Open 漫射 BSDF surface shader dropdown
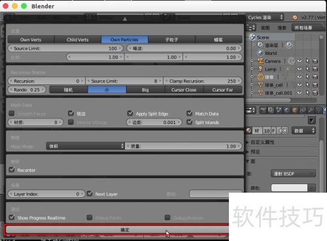327x241 pixels. (293, 174)
